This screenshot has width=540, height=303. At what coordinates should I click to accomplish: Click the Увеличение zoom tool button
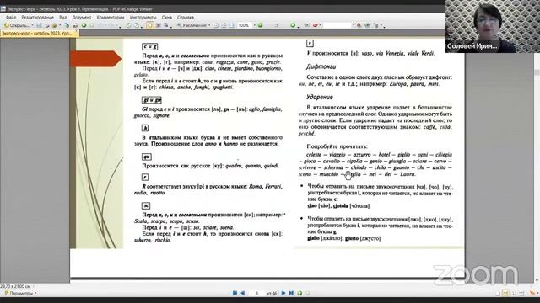coord(192,25)
